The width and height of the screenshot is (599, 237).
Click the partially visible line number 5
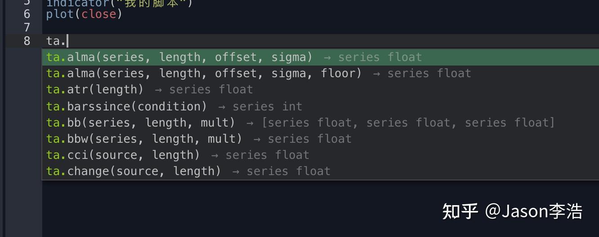[x=27, y=2]
